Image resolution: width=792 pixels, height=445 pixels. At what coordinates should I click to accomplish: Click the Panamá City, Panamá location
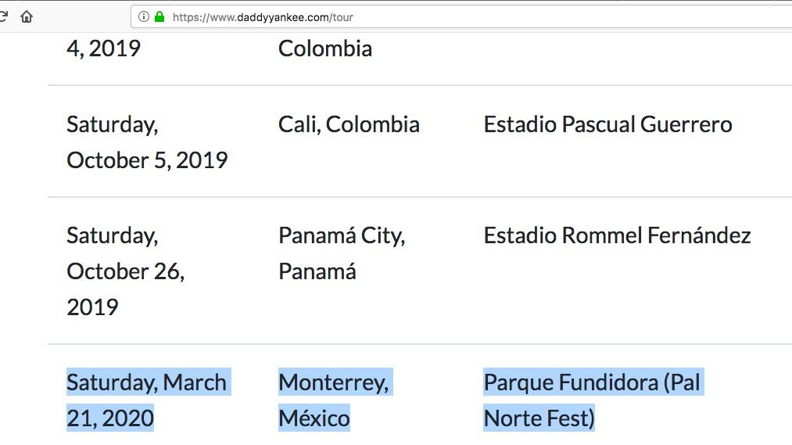click(341, 253)
